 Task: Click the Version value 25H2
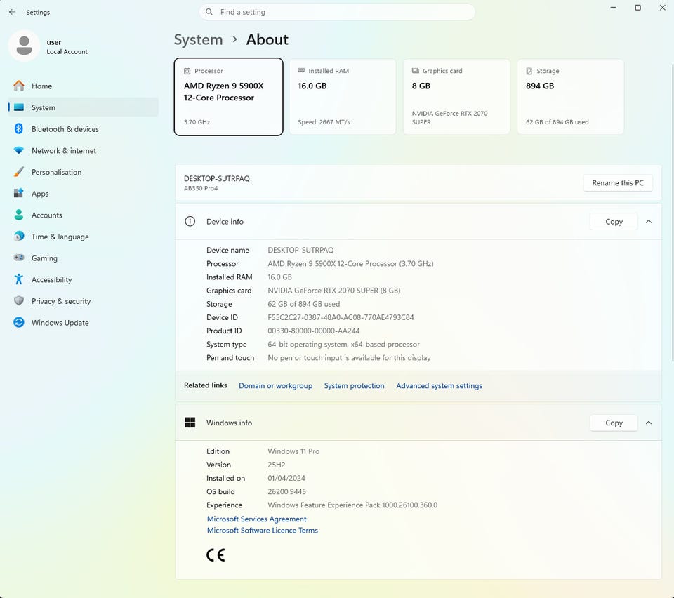pos(277,465)
